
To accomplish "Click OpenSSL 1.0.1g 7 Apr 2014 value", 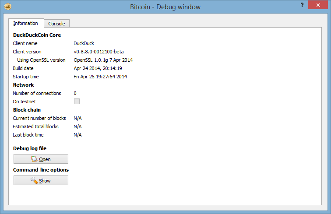I will [x=103, y=60].
